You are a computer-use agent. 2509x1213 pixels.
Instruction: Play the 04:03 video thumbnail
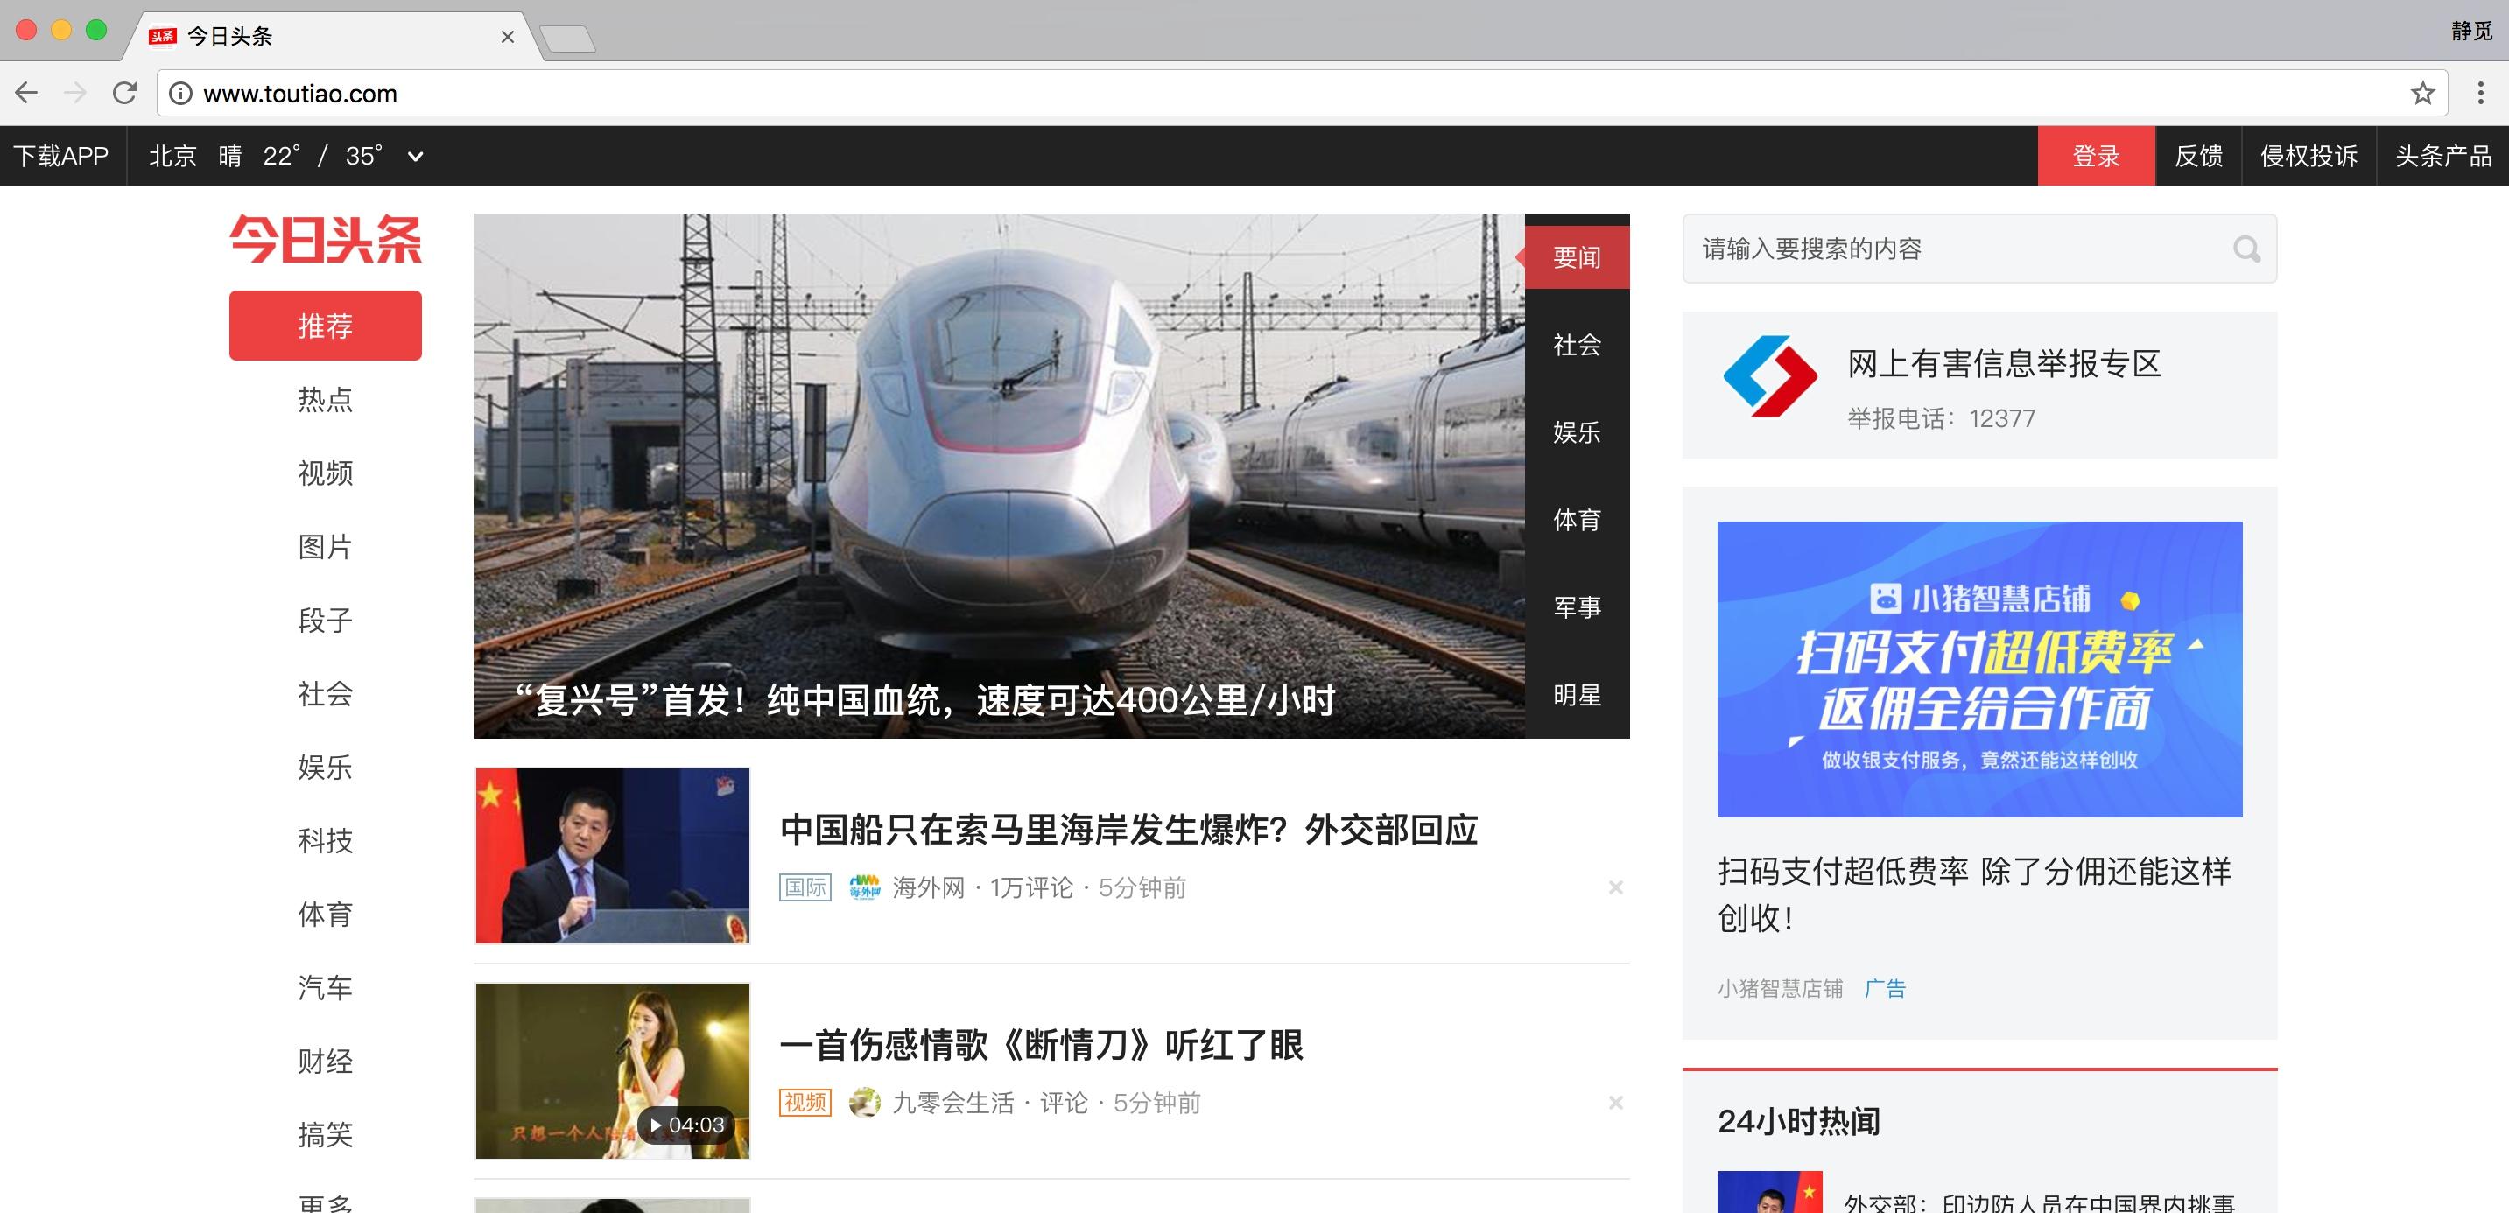(613, 1071)
